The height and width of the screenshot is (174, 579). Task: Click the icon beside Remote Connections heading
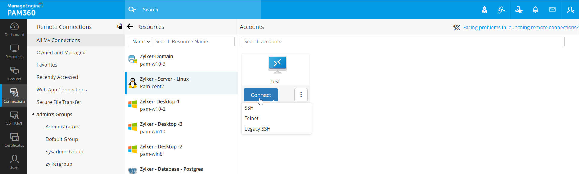click(120, 26)
